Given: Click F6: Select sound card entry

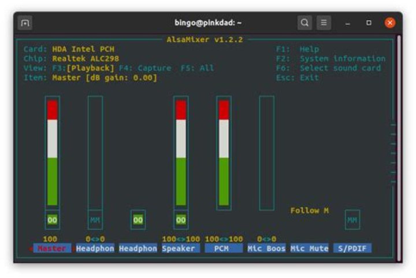Looking at the screenshot, I should [x=328, y=68].
